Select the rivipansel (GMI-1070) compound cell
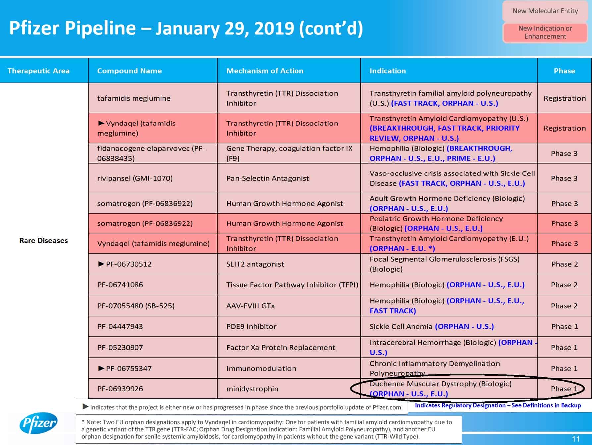Screen dimensions: 592x445 (135, 178)
